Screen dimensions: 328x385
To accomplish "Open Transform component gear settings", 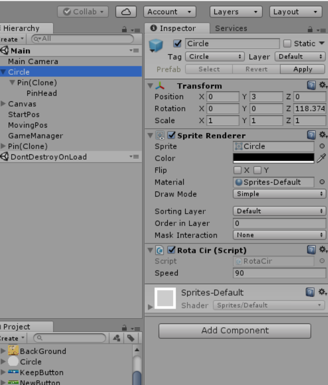I will click(x=323, y=85).
